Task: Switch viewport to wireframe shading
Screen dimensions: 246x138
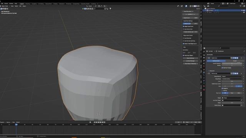Action: point(193,6)
